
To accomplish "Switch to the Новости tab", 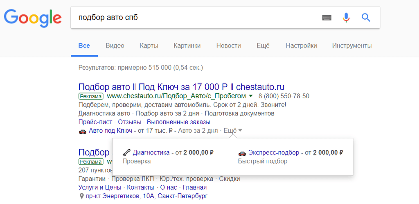I will pos(228,46).
